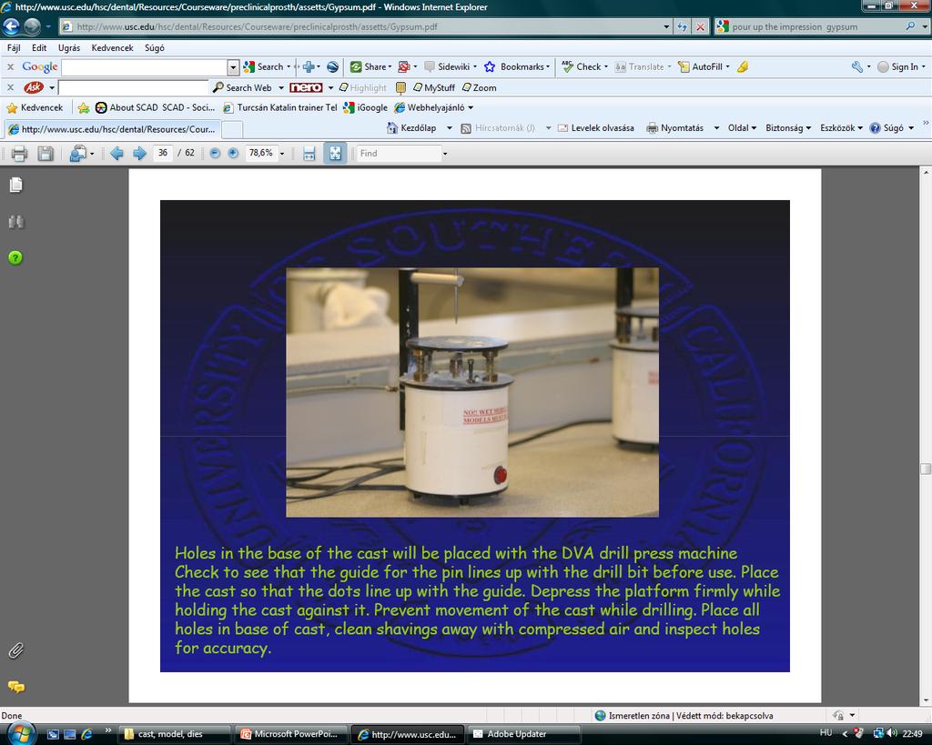Click the Google toolbar highlighter icon
The height and width of the screenshot is (745, 932).
[743, 67]
